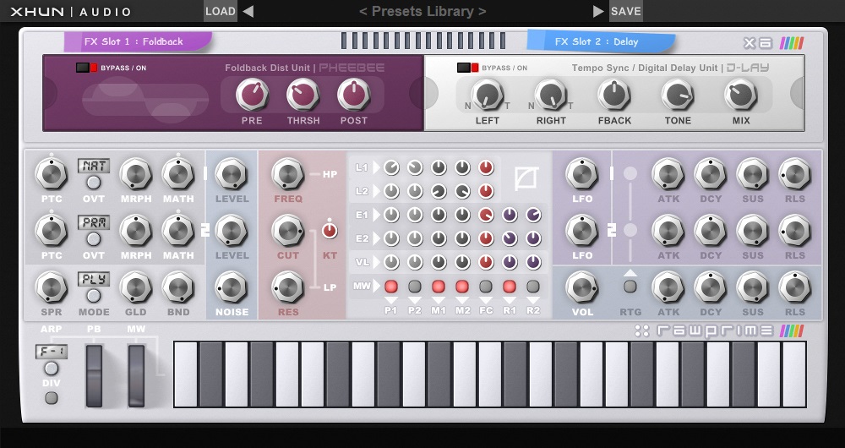Click the SAVE button
Viewport: 845px width, 448px height.
click(626, 11)
